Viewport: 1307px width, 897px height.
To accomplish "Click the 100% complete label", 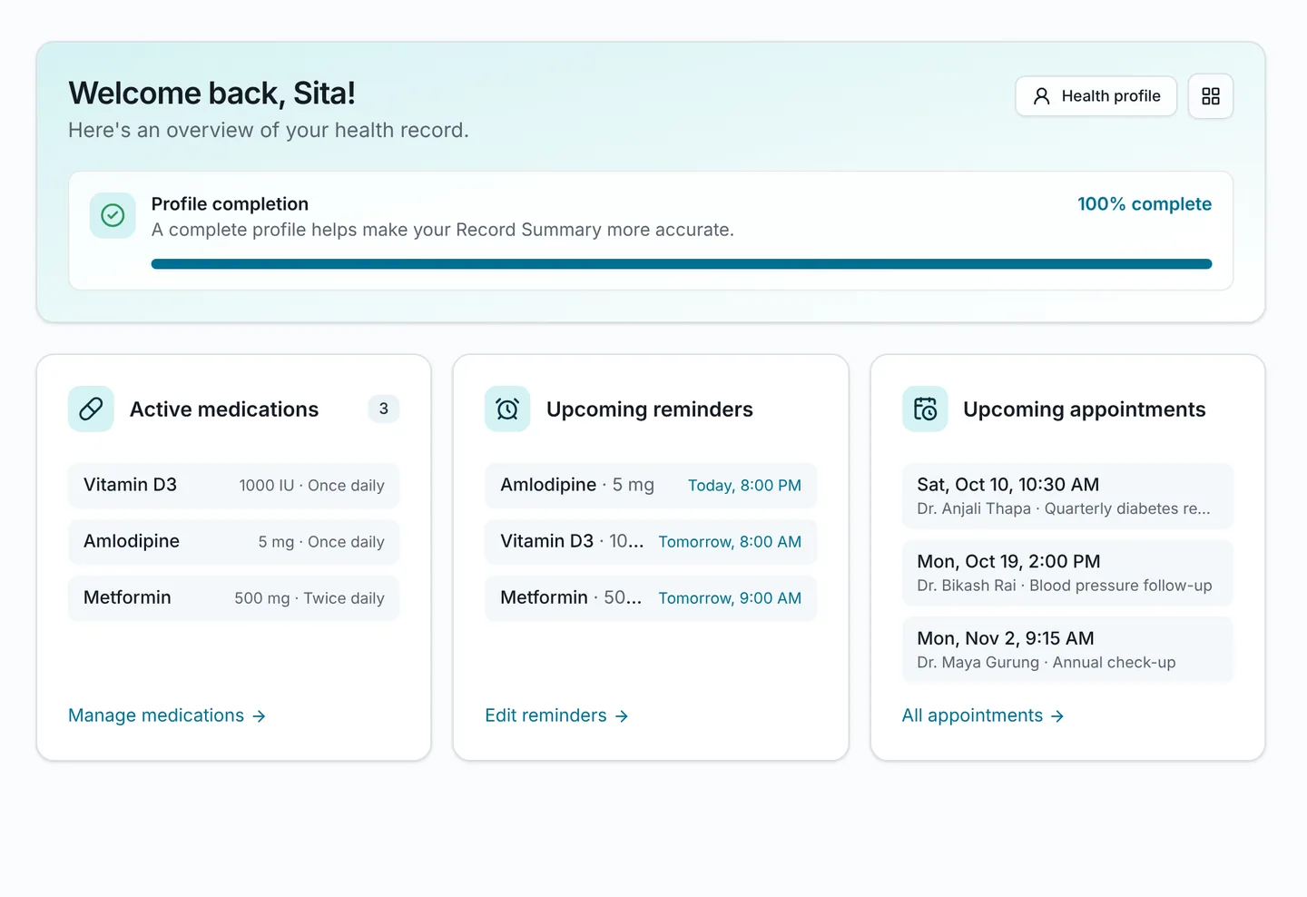I will pos(1145,204).
